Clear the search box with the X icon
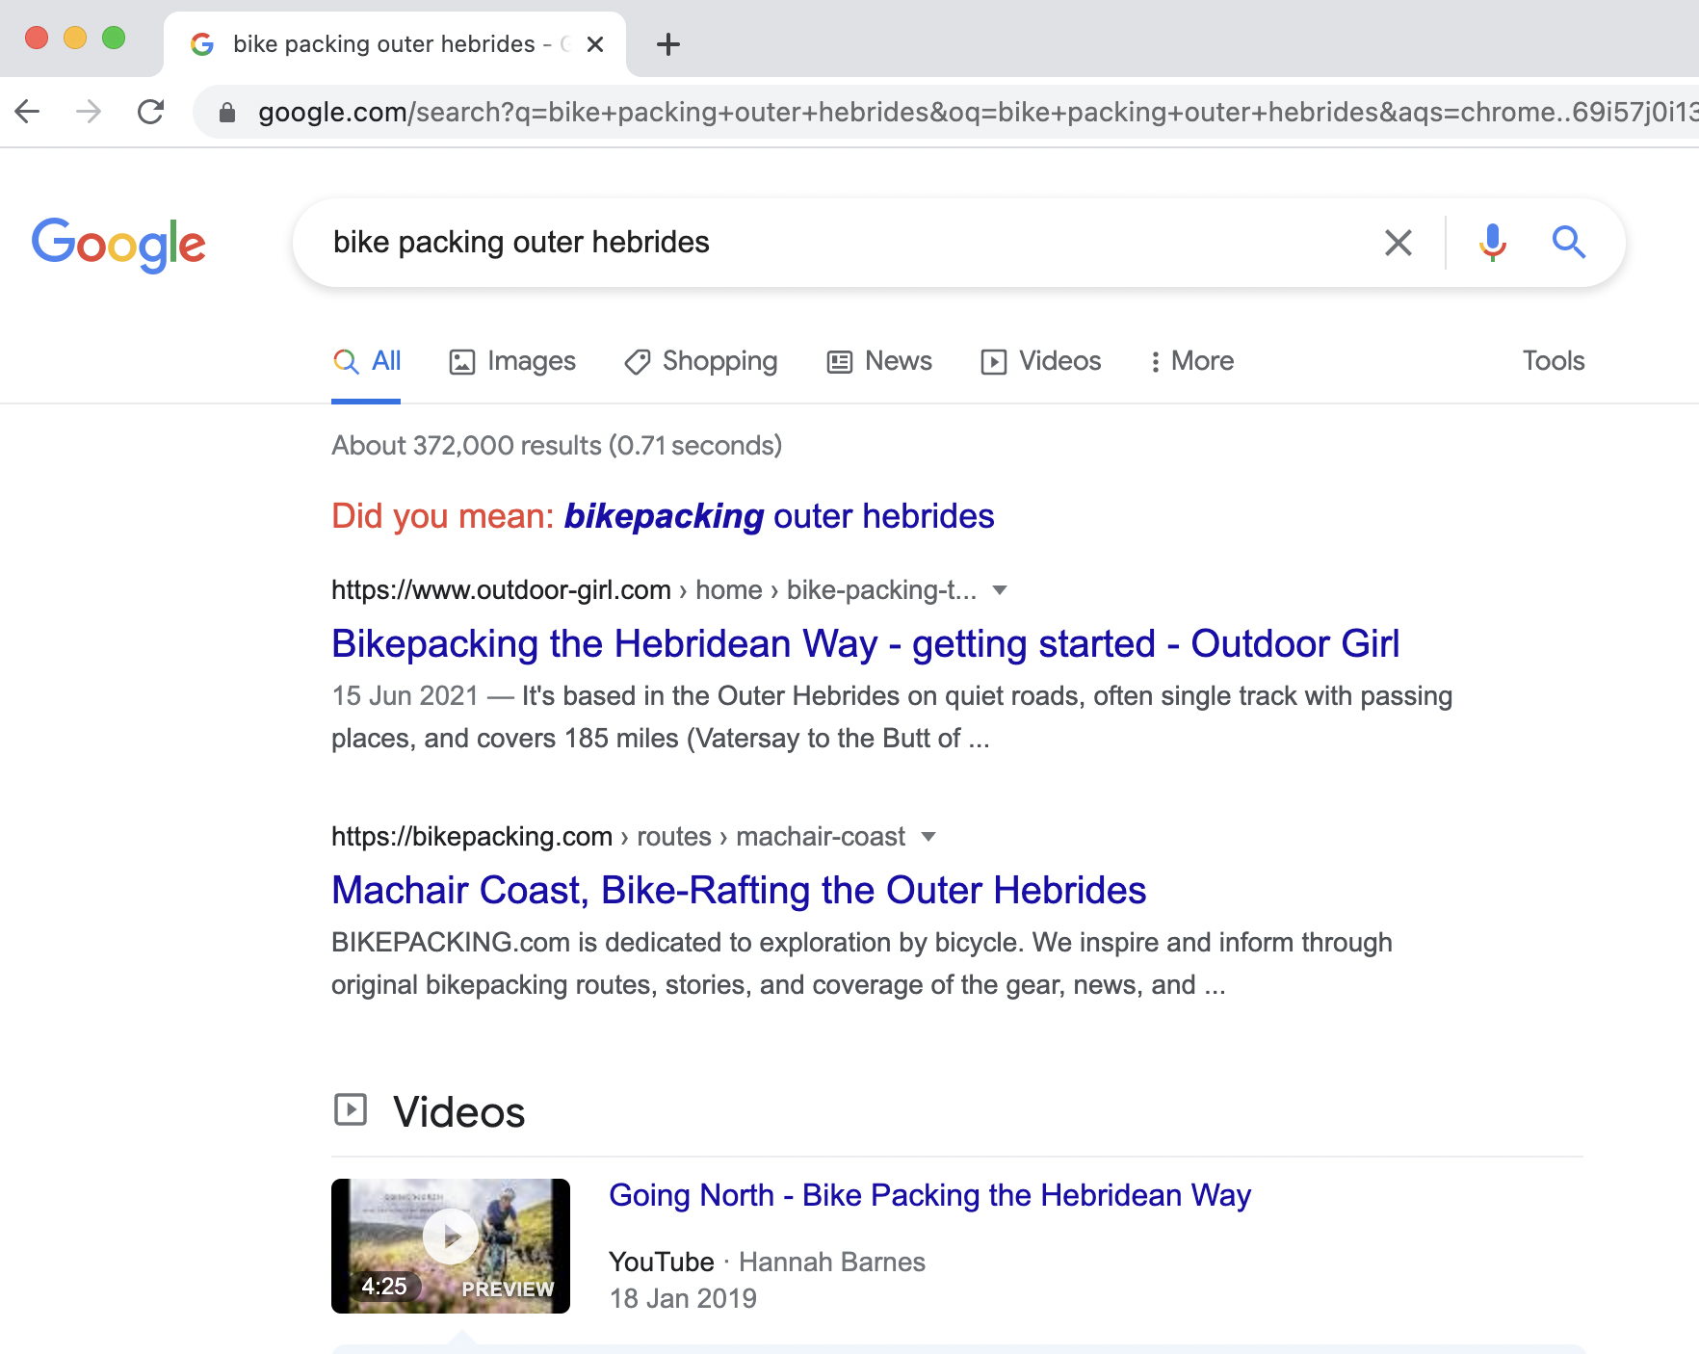 pos(1398,243)
